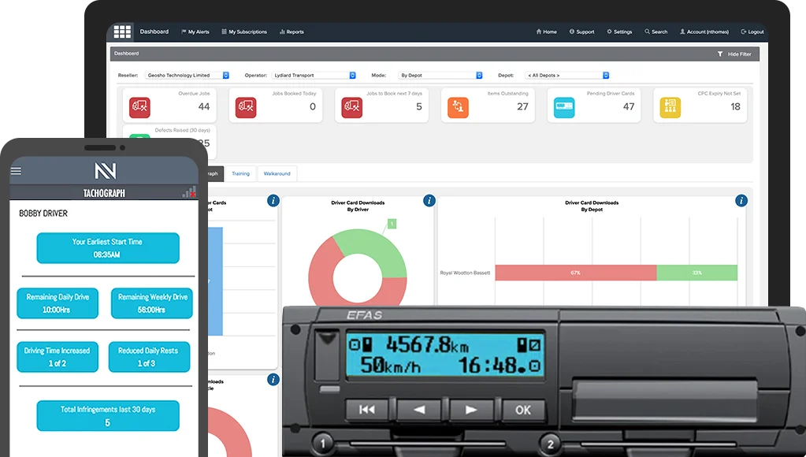Click the Hide Filter button
The width and height of the screenshot is (806, 457).
[x=734, y=54]
